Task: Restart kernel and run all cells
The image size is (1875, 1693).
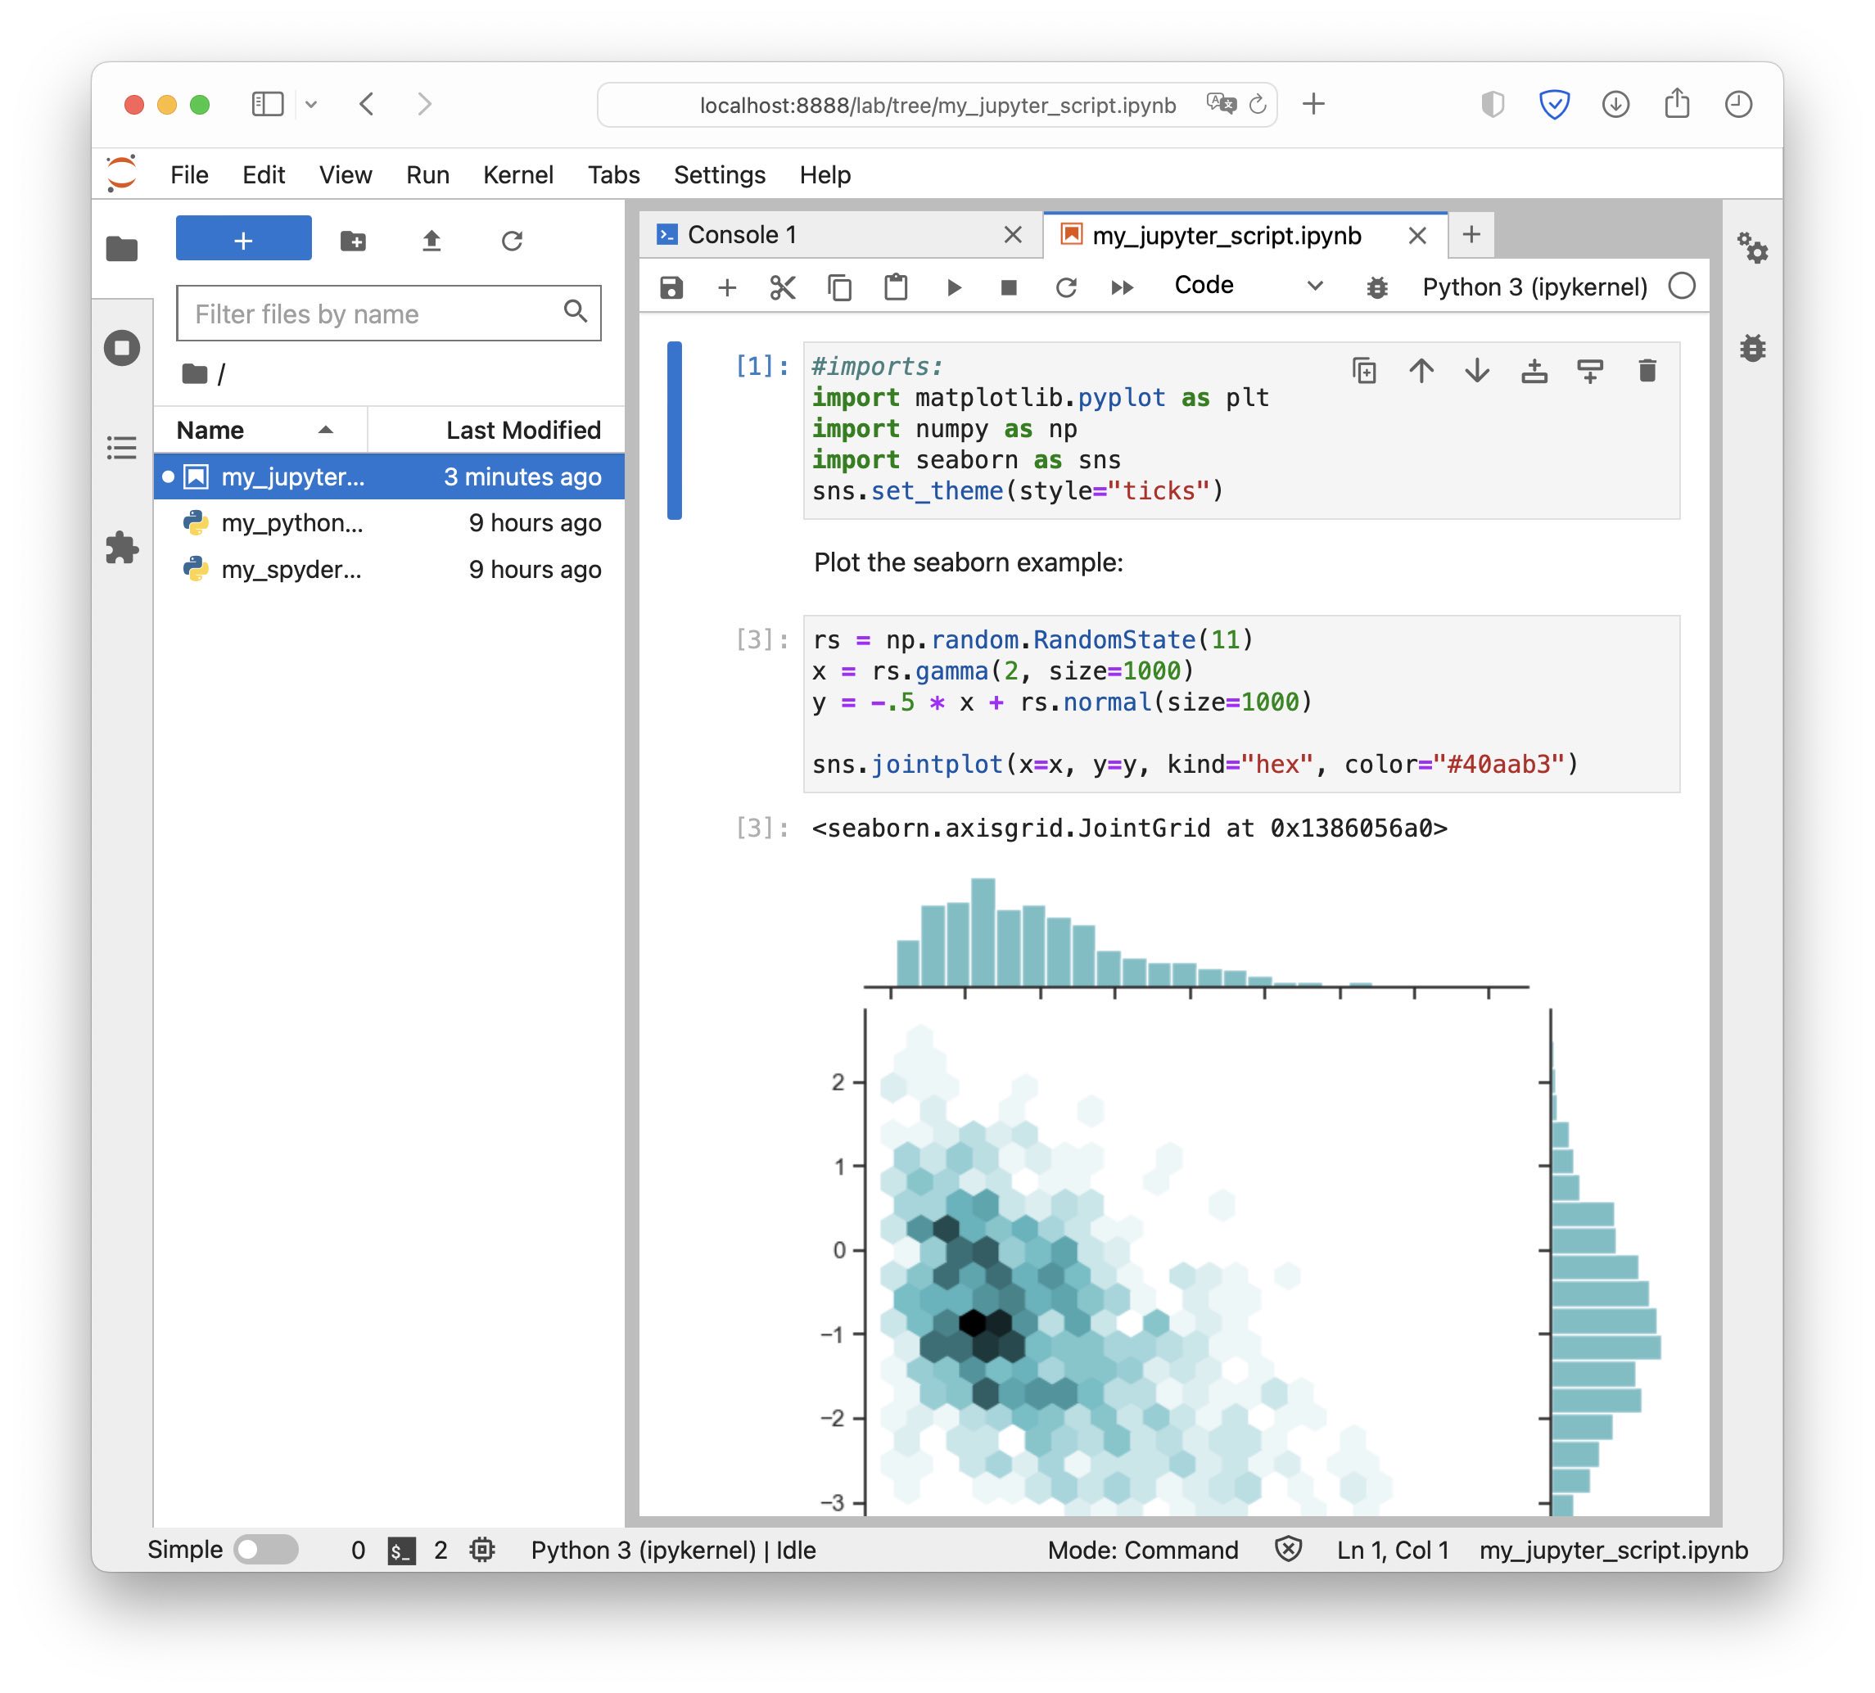Action: (x=1122, y=287)
